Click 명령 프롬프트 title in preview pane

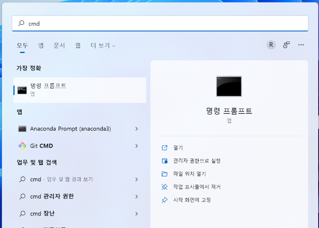[x=229, y=111]
